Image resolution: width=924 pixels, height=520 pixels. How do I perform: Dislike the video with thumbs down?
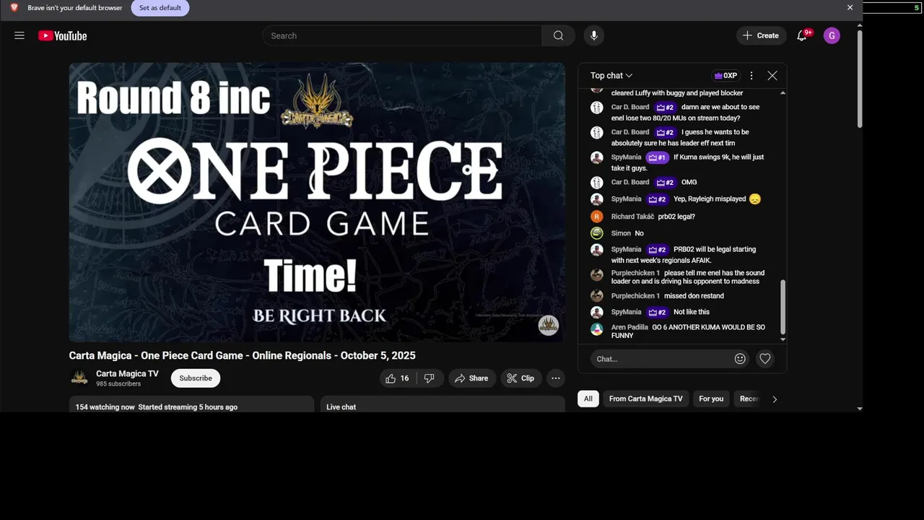point(430,378)
